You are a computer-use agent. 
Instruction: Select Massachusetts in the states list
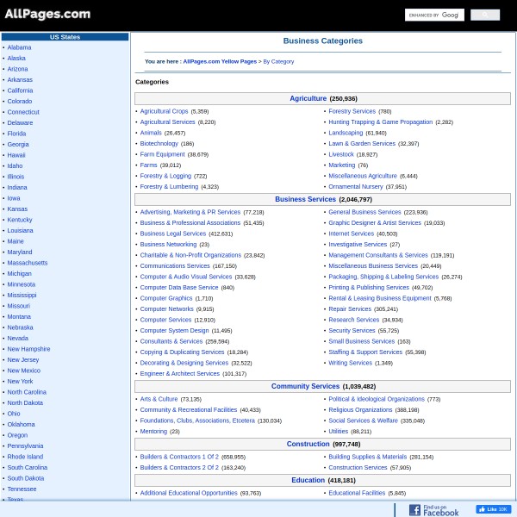(28, 263)
